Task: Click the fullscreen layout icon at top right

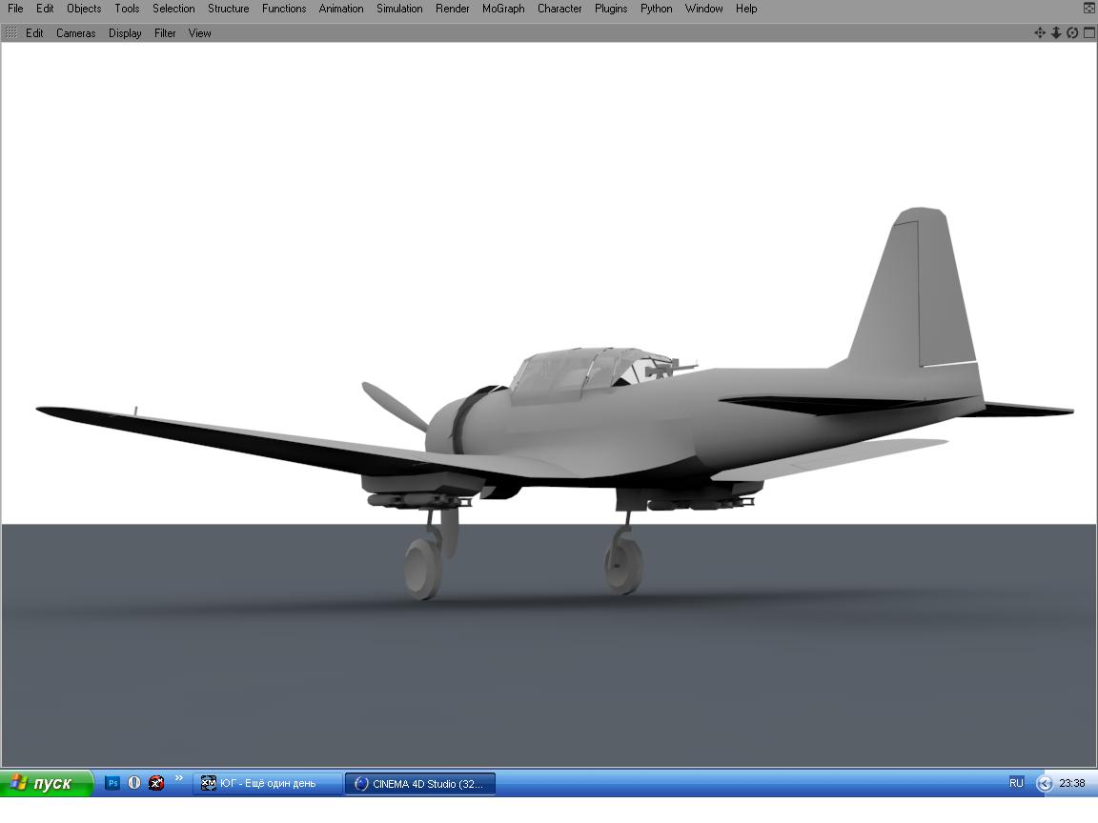Action: click(1089, 9)
